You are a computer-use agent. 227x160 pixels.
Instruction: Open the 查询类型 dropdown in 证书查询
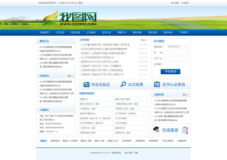tap(176, 47)
